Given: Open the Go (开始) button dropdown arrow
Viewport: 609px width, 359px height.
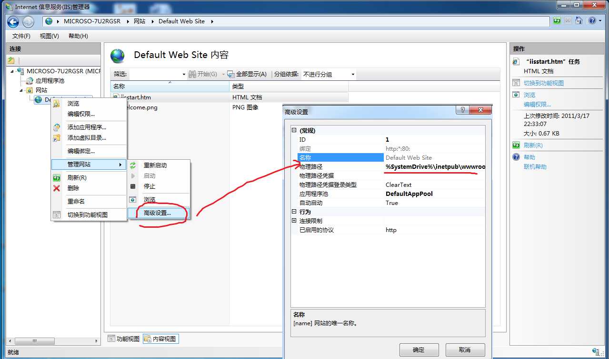Looking at the screenshot, I should [x=223, y=75].
